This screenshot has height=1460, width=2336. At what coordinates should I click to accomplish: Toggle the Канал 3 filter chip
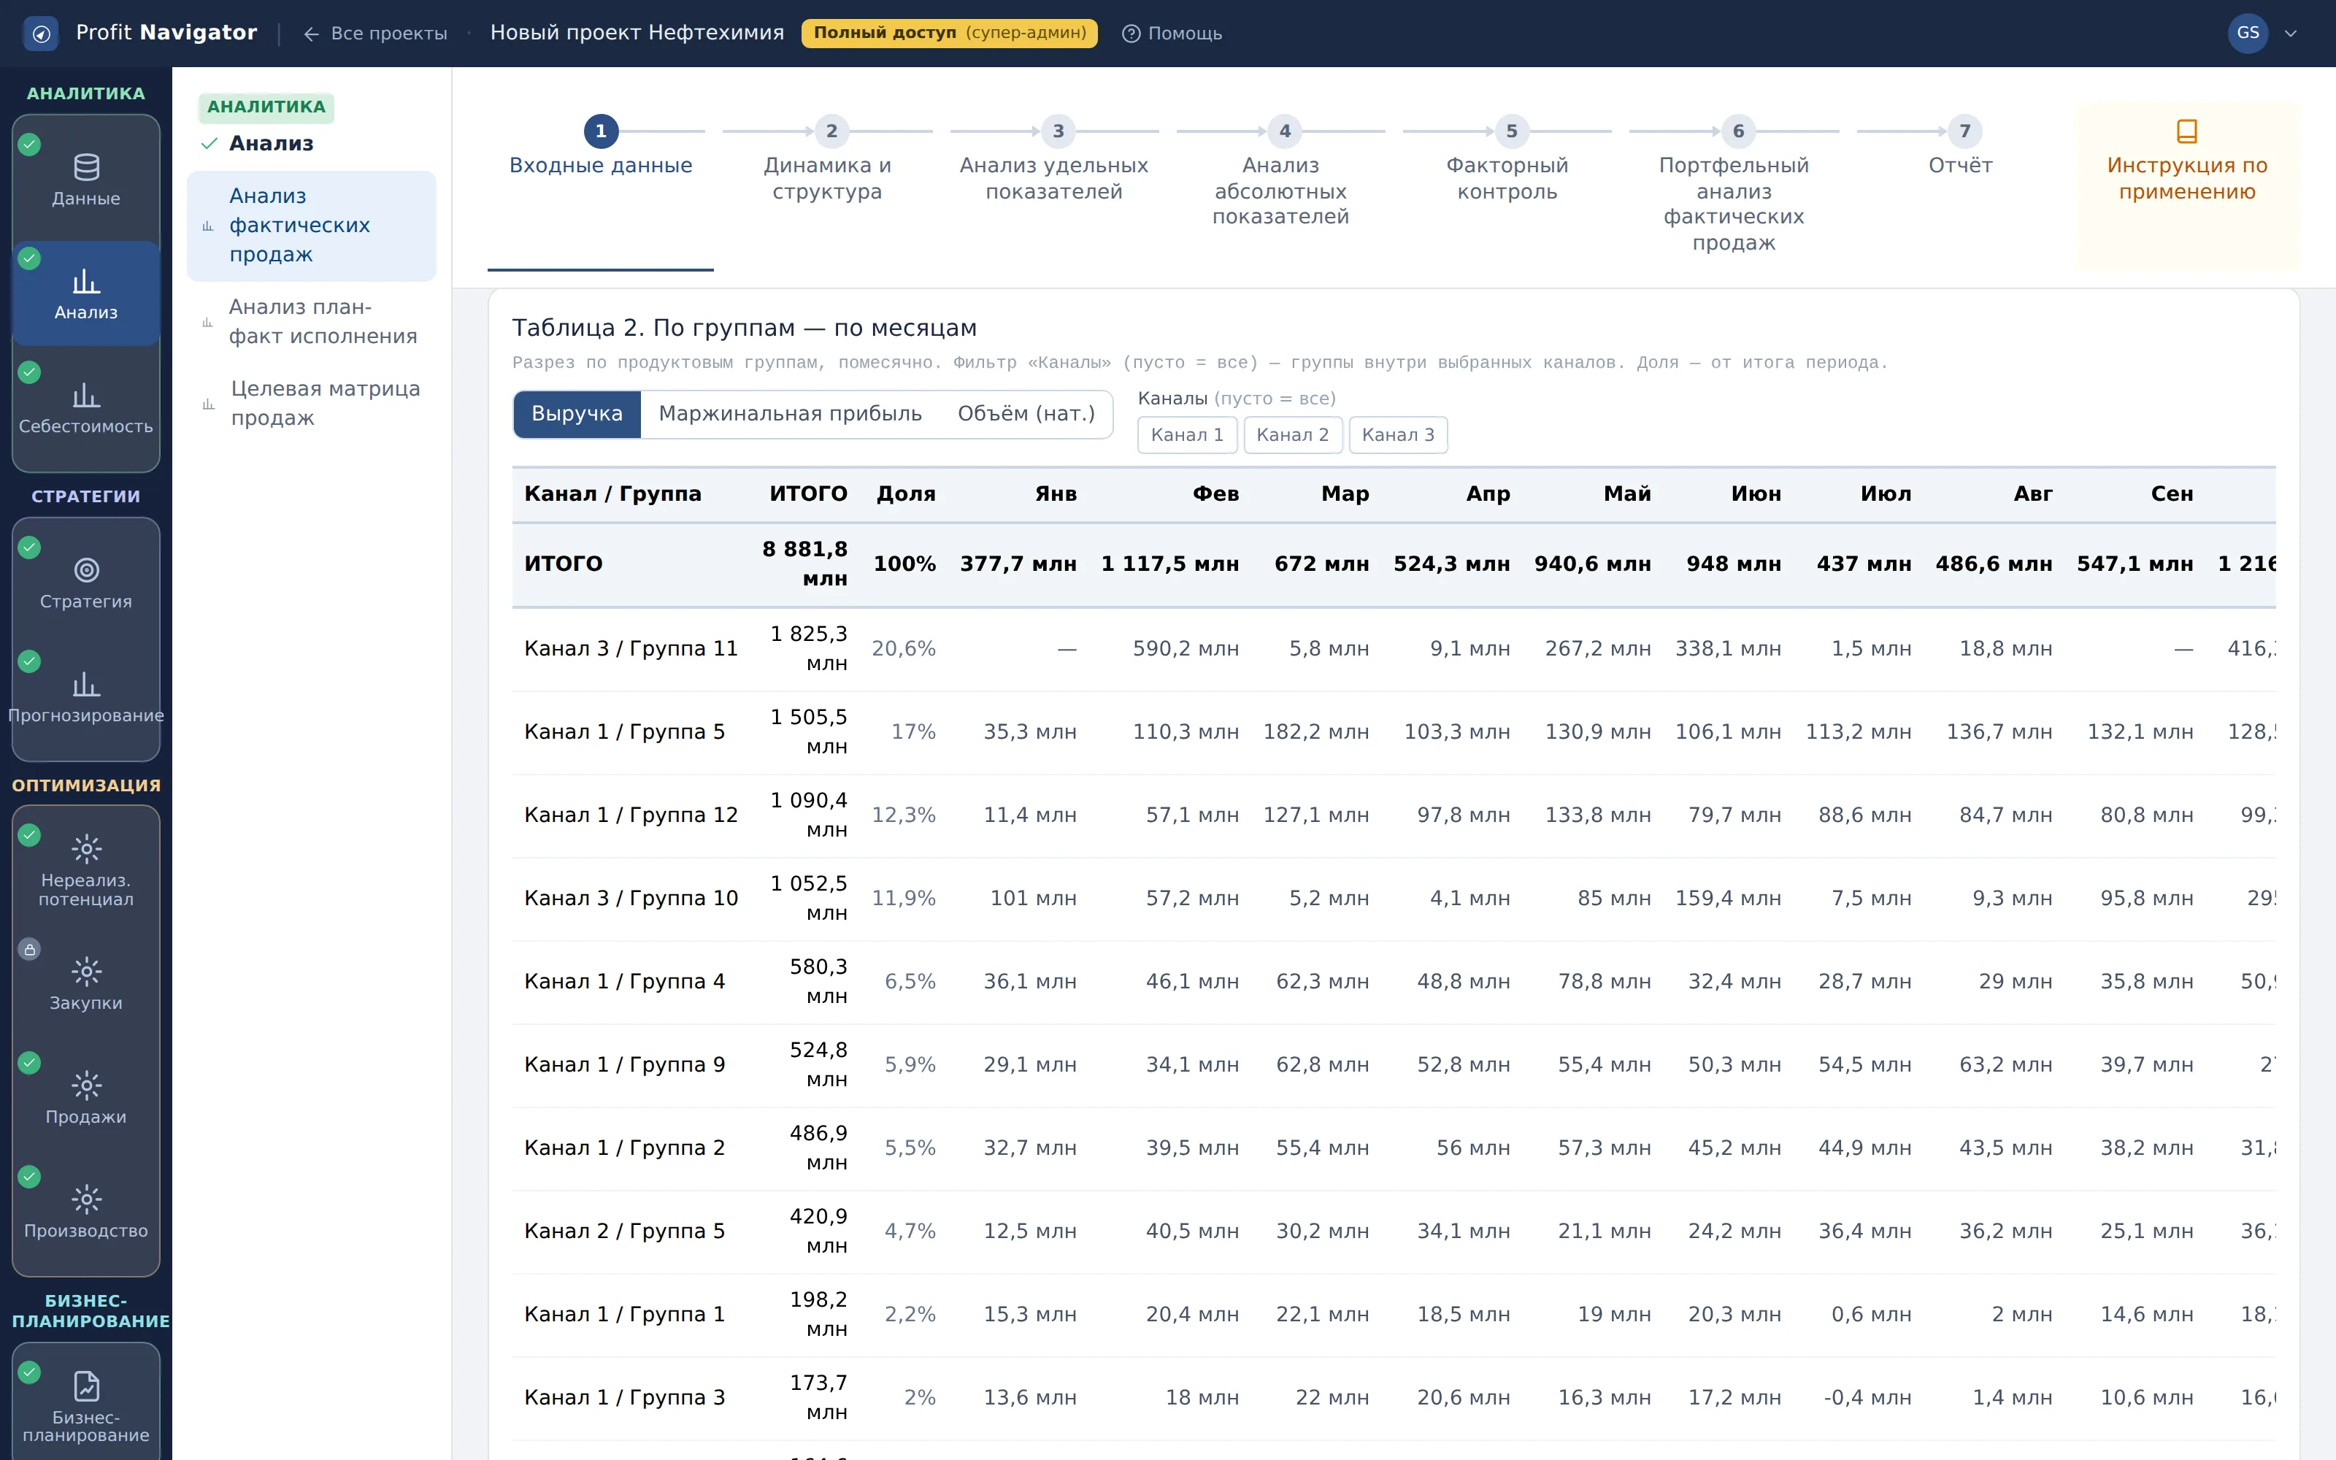click(x=1398, y=434)
